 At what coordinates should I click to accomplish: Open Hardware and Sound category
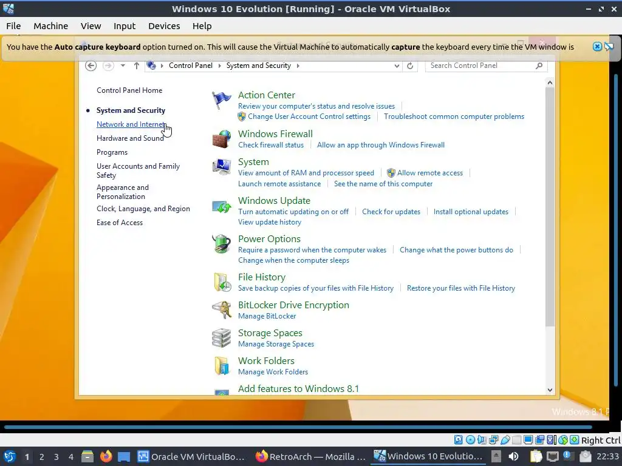click(x=130, y=138)
